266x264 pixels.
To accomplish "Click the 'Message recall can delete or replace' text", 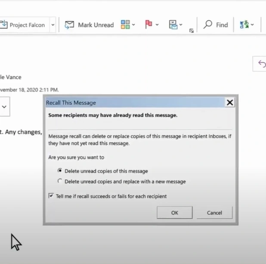I will (139, 140).
